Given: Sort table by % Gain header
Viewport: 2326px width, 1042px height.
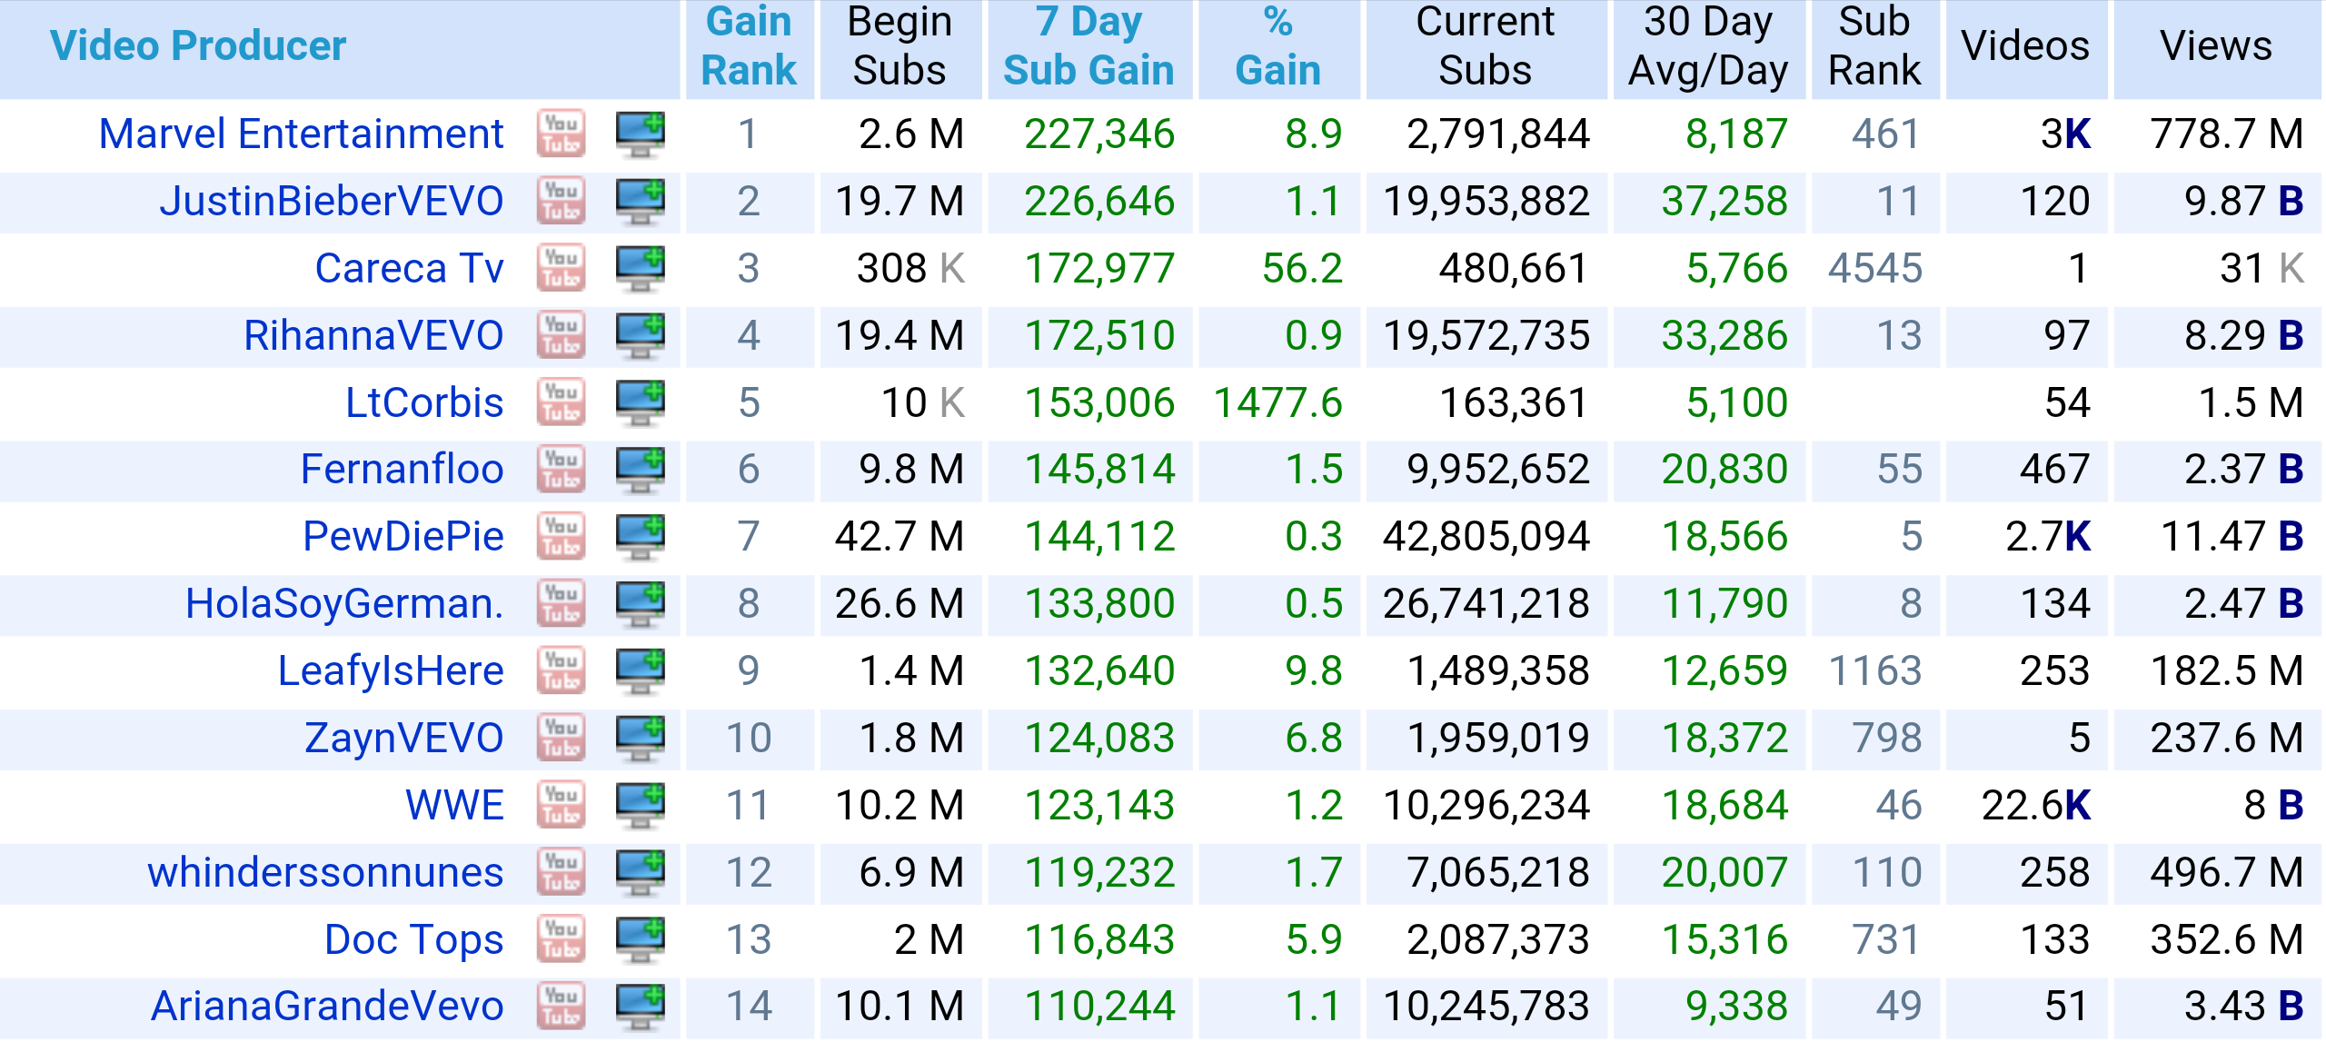Looking at the screenshot, I should [x=1277, y=46].
